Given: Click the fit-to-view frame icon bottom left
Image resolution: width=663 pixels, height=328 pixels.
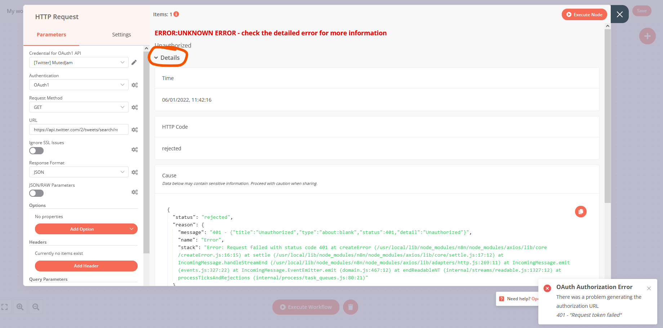Looking at the screenshot, I should pos(5,306).
